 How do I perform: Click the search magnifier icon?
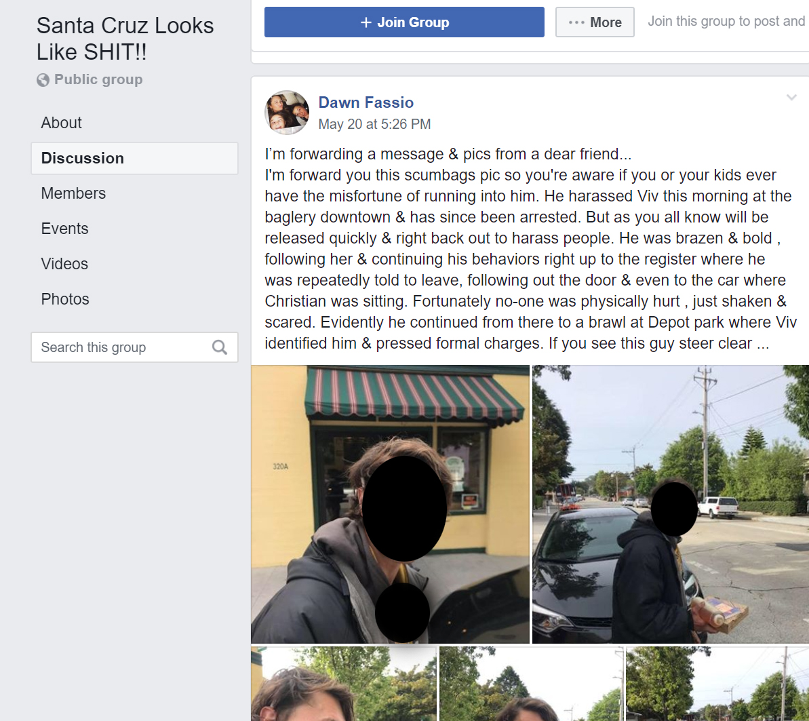(220, 347)
